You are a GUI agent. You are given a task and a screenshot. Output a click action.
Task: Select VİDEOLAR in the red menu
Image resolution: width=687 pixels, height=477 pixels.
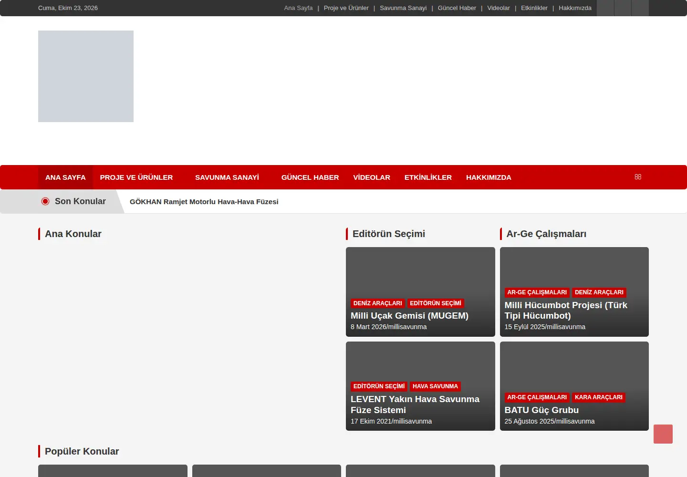(x=372, y=177)
